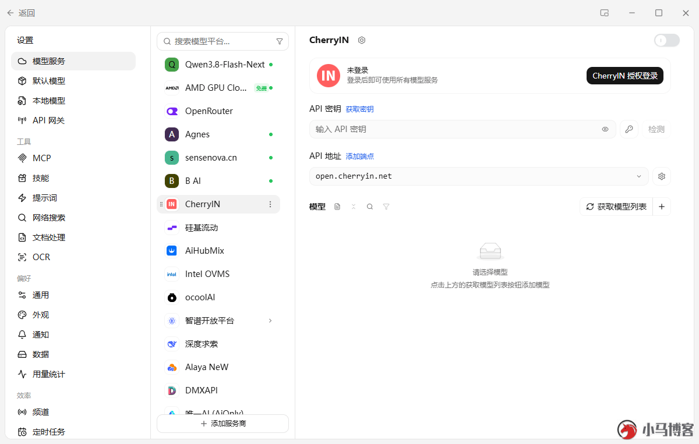Screen dimensions: 699x444
Task: Select the B AI provider
Action: point(218,181)
